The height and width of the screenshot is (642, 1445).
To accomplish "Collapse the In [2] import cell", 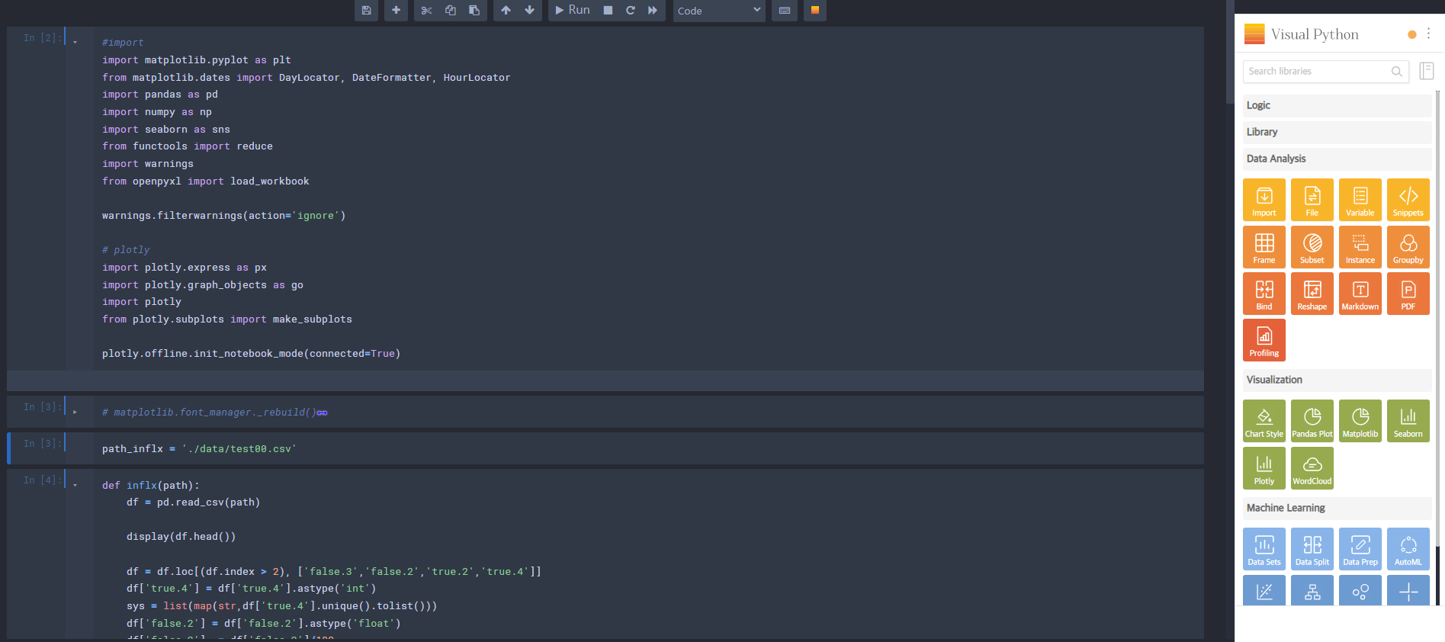I will click(75, 43).
